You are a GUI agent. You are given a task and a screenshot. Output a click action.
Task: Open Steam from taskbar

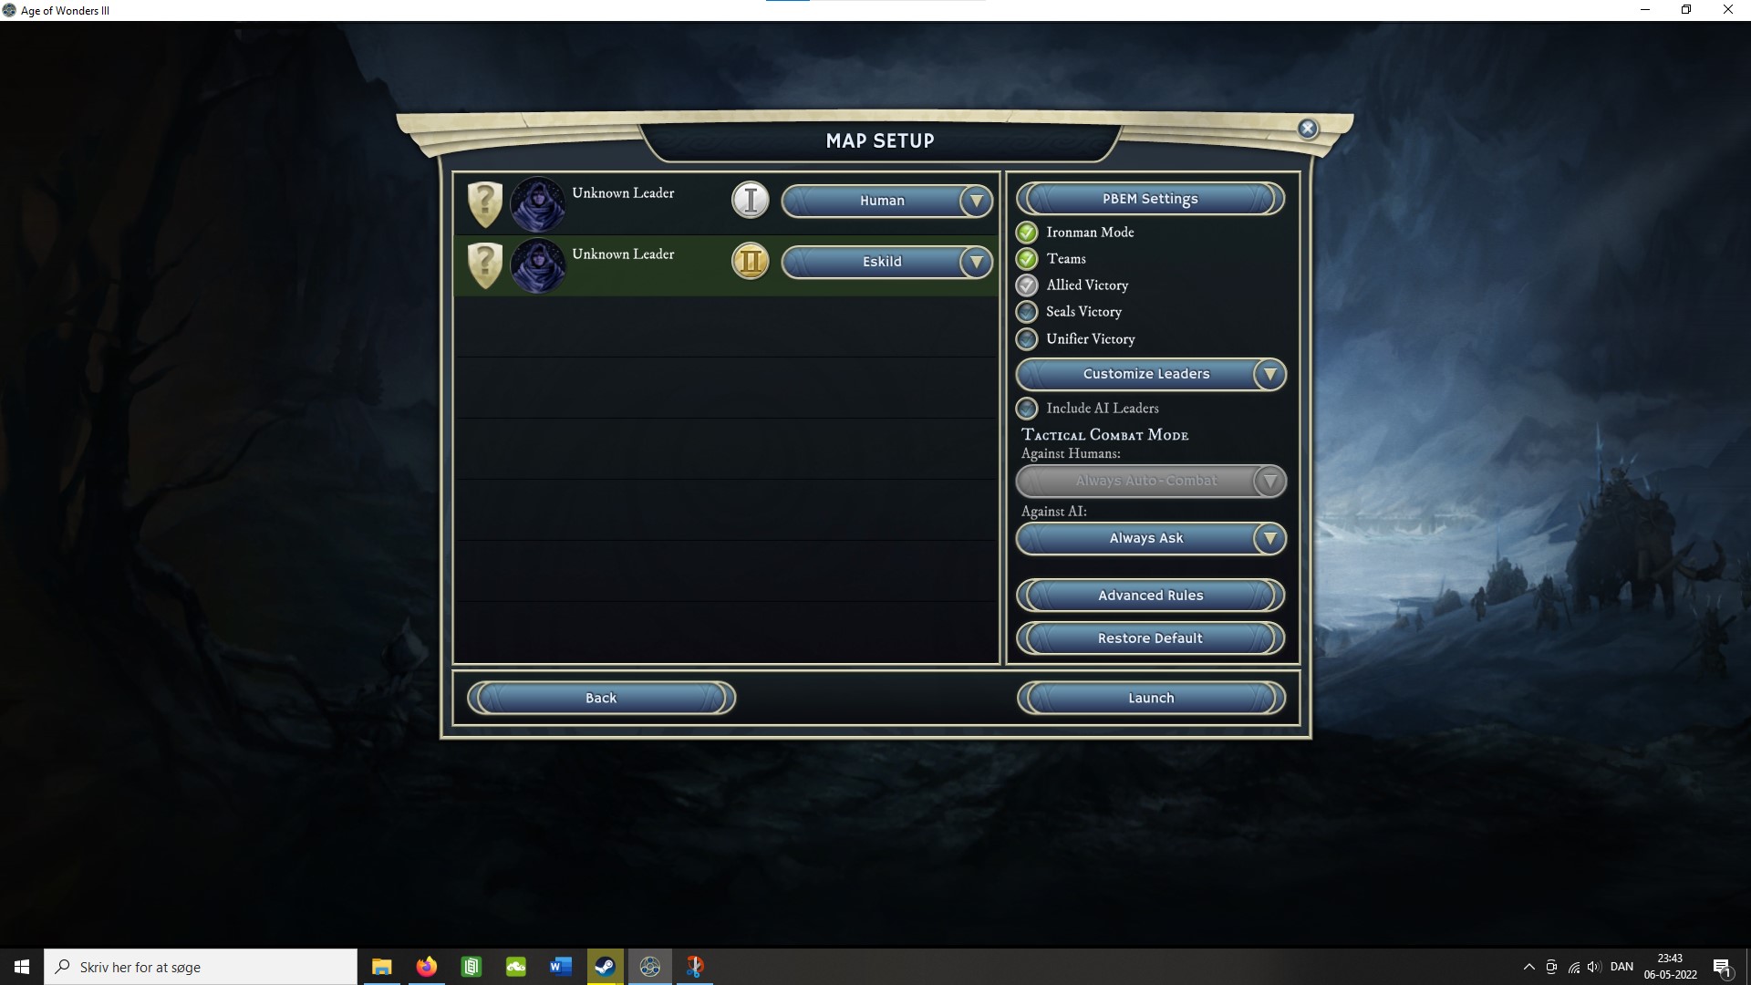click(x=605, y=967)
